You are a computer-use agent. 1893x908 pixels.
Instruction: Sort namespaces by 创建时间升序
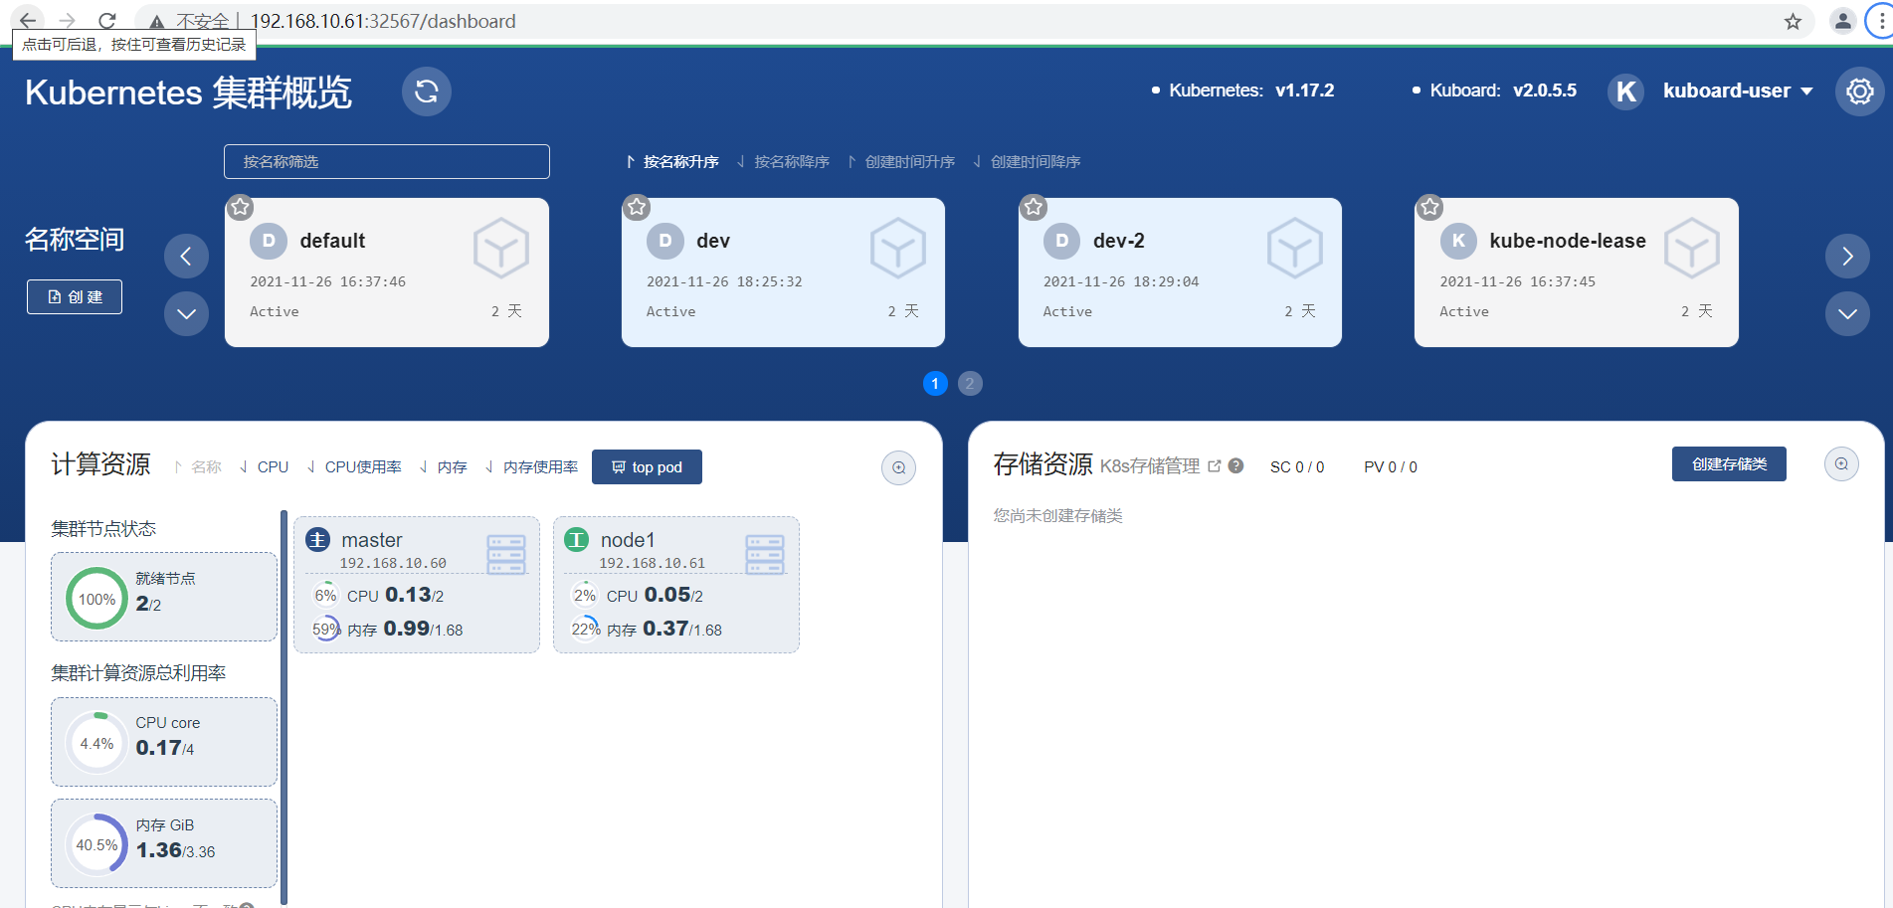(908, 161)
